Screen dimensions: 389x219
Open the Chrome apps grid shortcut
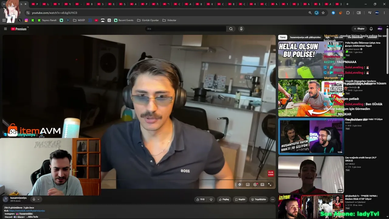[4, 20]
